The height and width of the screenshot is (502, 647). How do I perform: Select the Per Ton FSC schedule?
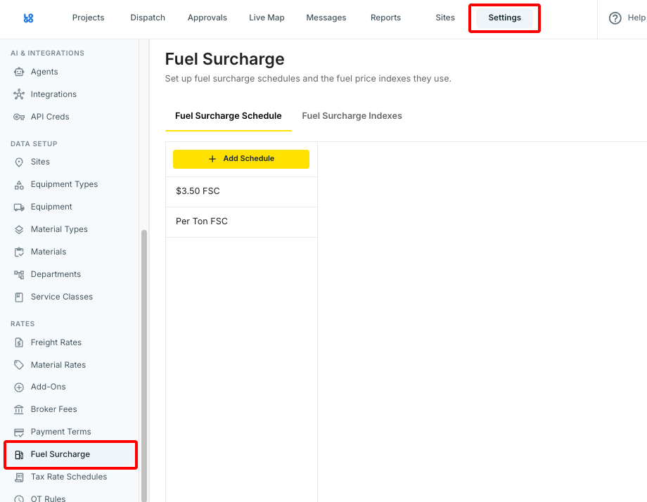pos(241,222)
